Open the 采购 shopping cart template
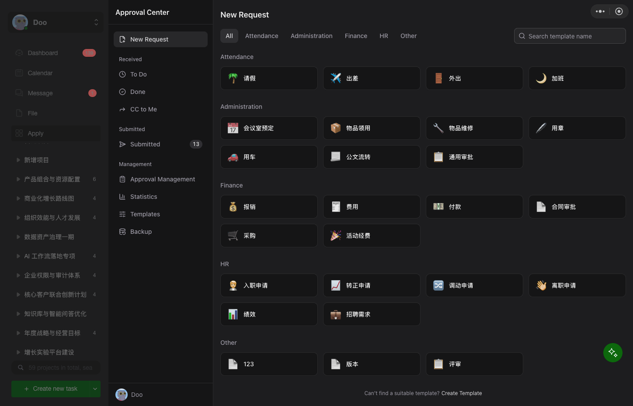633x406 pixels. click(x=269, y=236)
